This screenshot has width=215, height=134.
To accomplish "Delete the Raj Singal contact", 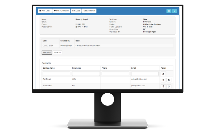I will pyautogui.click(x=163, y=80).
